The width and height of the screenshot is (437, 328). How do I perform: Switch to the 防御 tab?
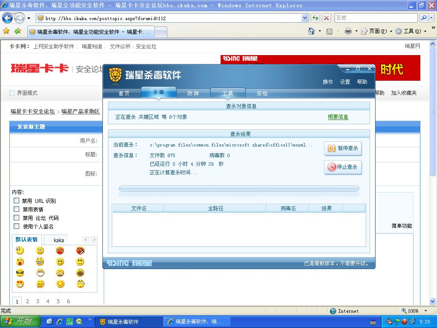pos(193,93)
